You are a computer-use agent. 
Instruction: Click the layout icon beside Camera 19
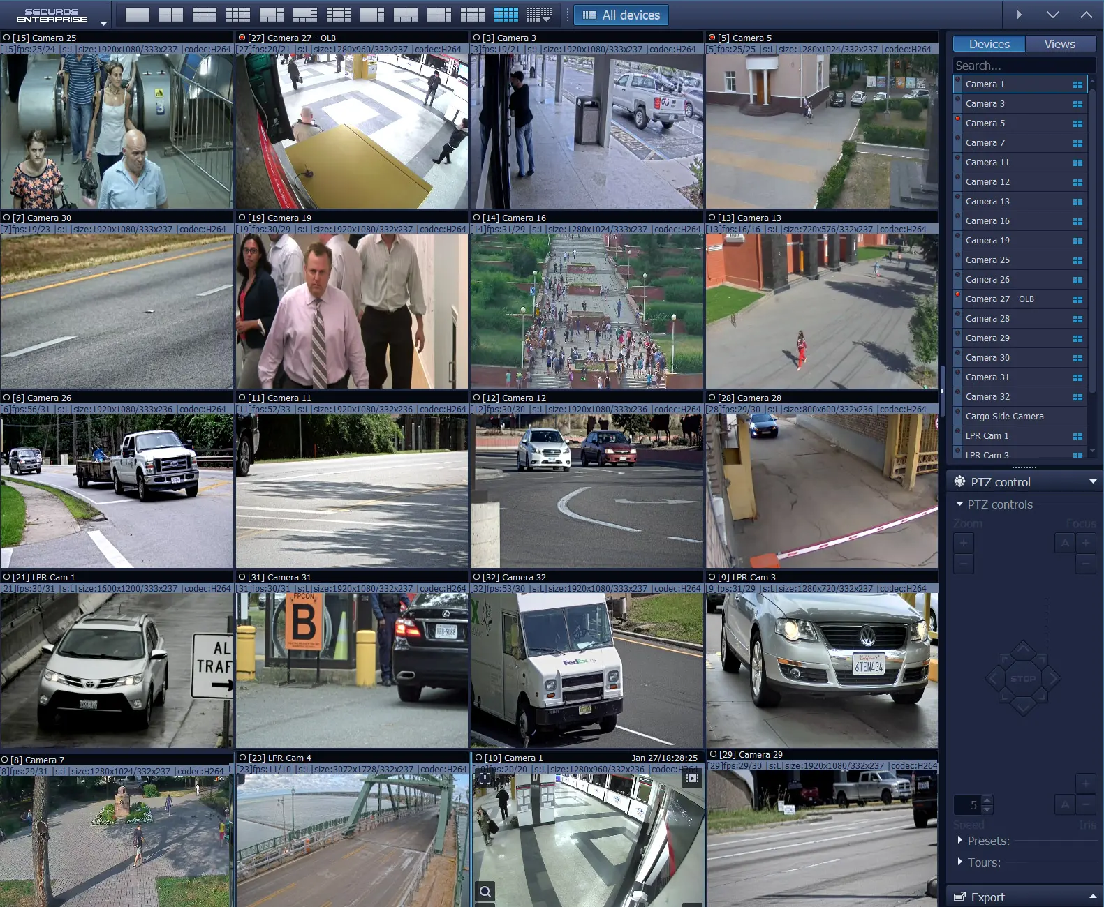tap(1077, 241)
